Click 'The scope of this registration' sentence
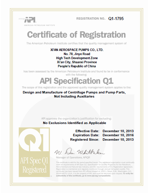This screenshot has height=193, width=148. pyautogui.click(x=77, y=88)
